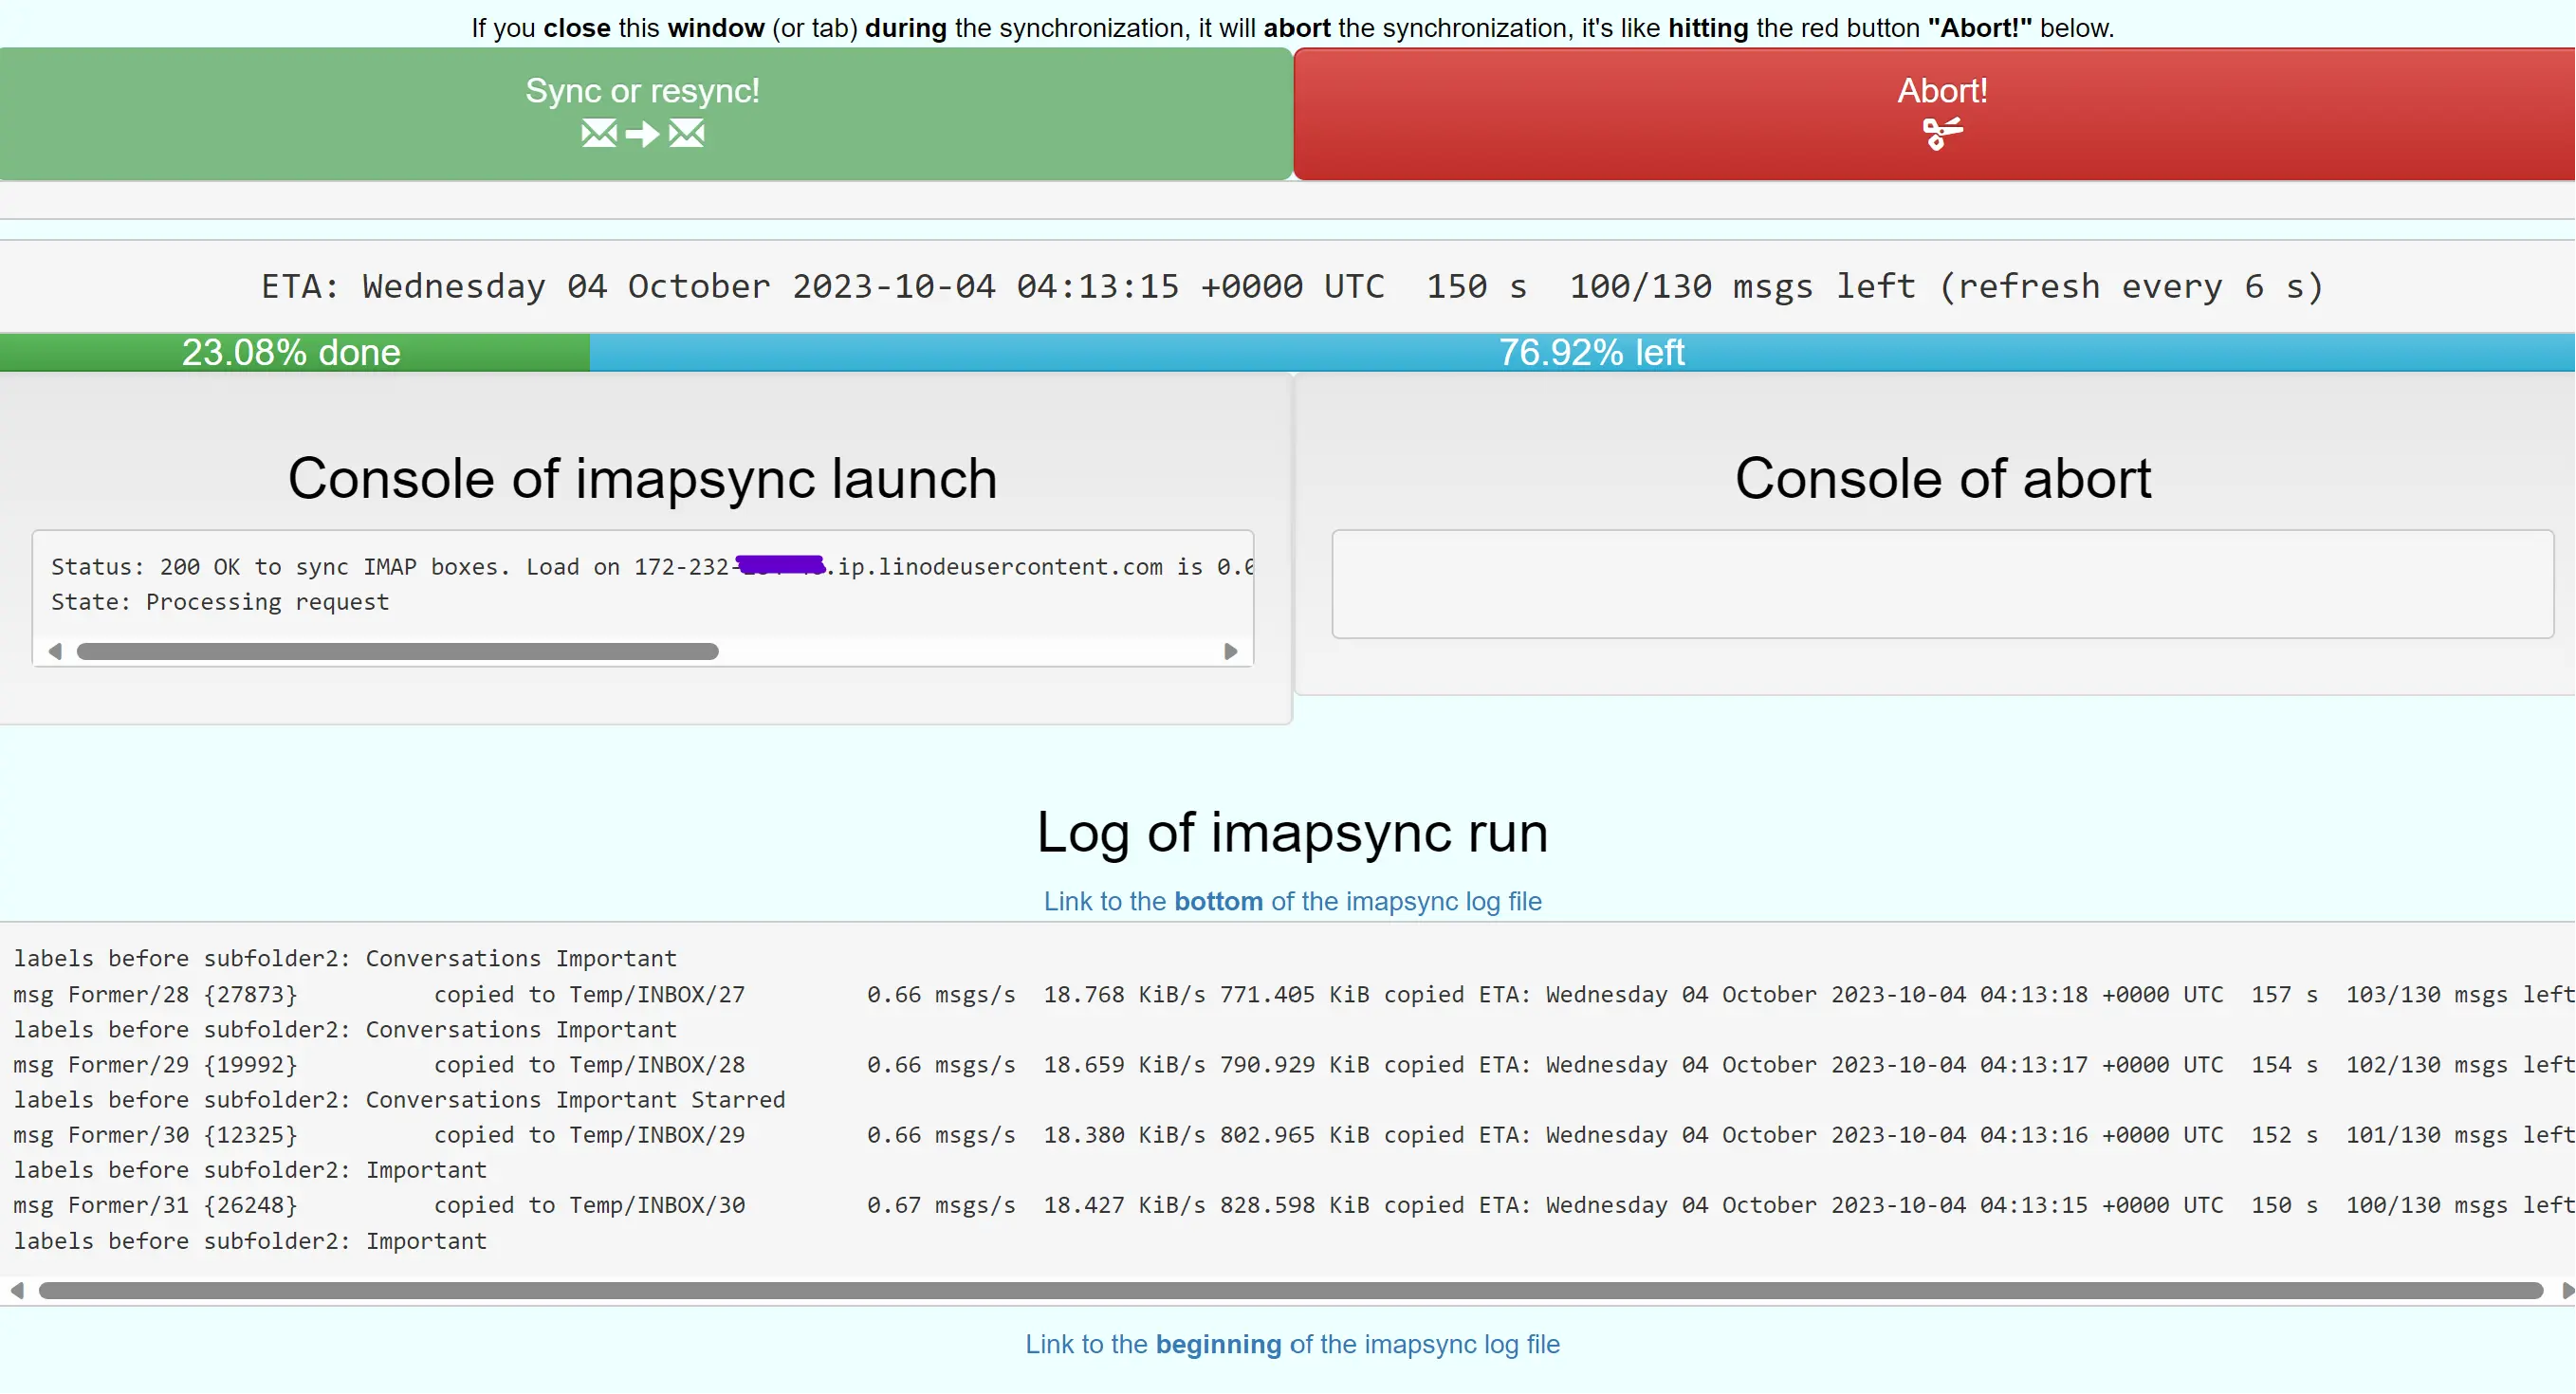Click log line 'msg Former/30 {12325}'
The width and height of the screenshot is (2576, 1394).
(x=1294, y=1134)
